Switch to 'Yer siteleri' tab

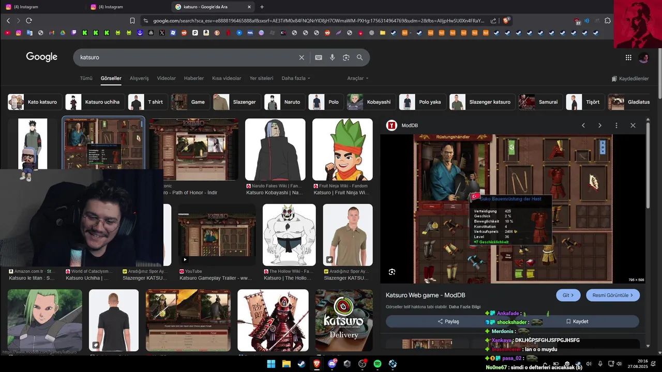tap(261, 79)
